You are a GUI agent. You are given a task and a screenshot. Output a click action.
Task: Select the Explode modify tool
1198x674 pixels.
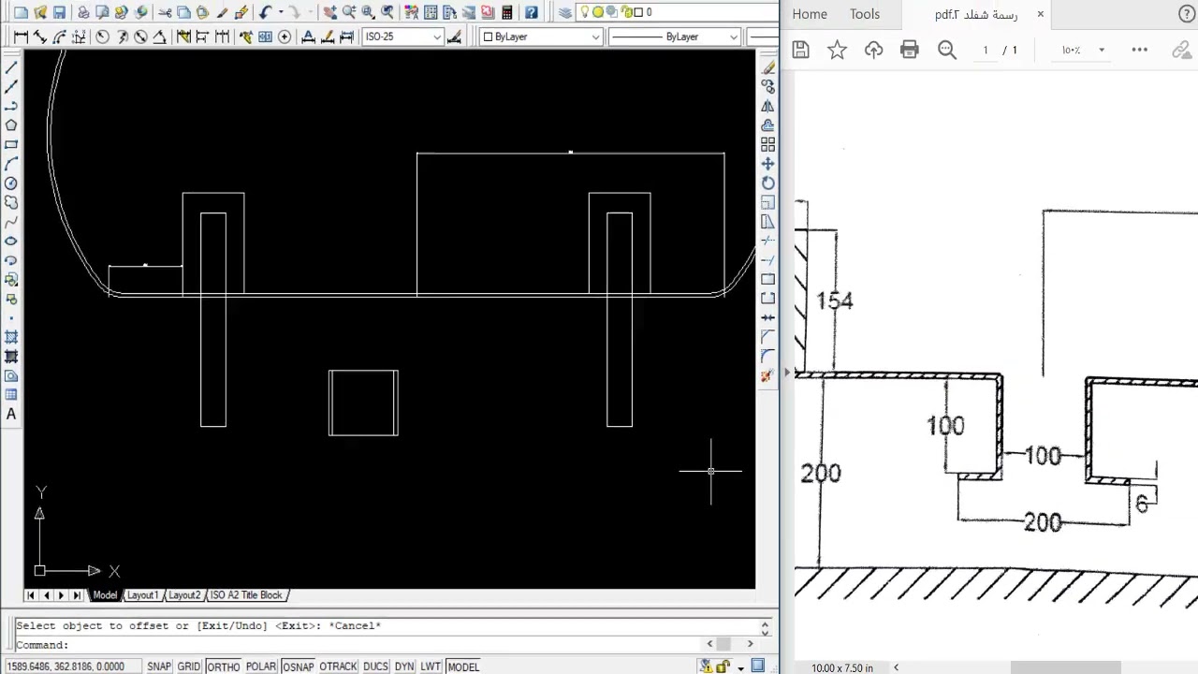(x=768, y=375)
